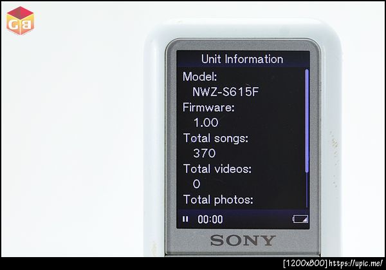
Task: Click the song count 370
Action: [205, 153]
